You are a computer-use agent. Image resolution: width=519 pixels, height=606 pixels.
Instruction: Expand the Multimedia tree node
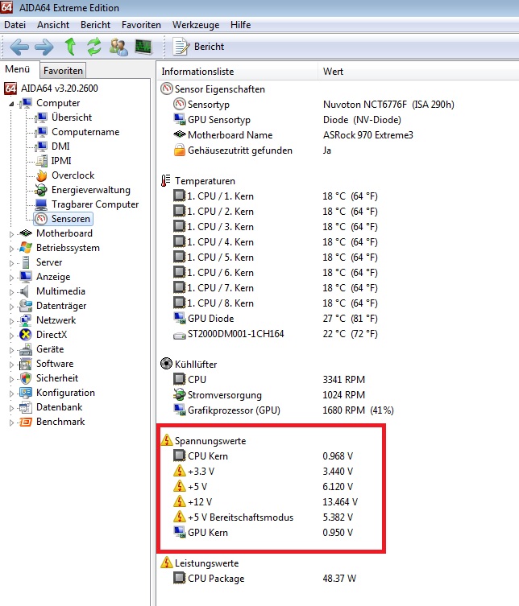(x=11, y=292)
